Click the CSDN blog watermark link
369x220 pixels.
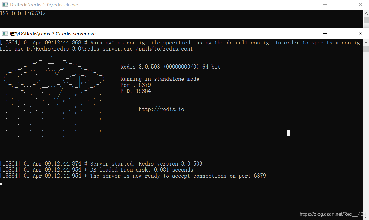coord(331,214)
